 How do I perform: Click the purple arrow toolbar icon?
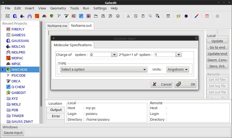pos(88,16)
